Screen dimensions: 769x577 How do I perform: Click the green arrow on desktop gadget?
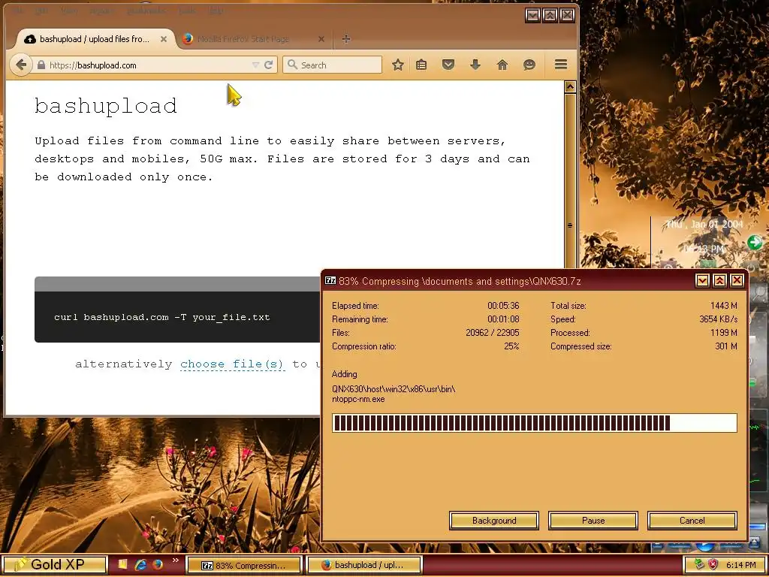coord(754,243)
